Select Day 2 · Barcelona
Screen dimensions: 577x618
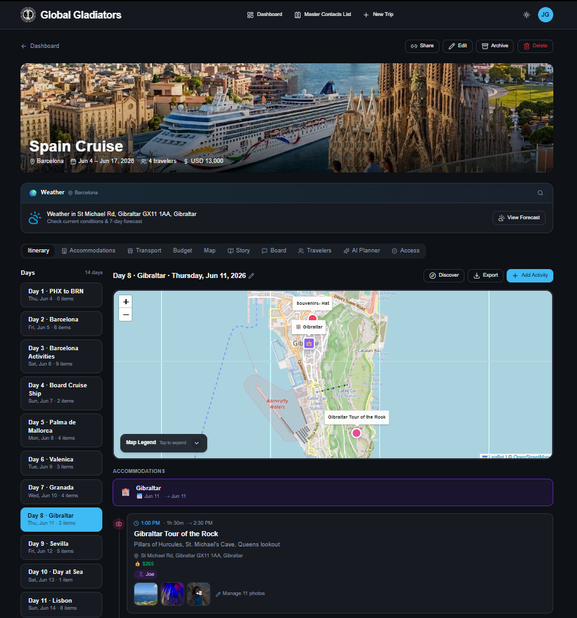click(x=61, y=323)
